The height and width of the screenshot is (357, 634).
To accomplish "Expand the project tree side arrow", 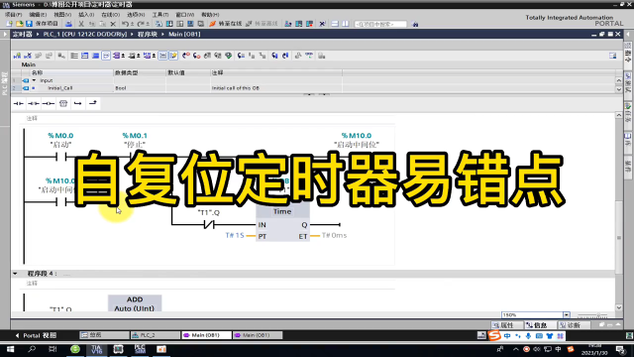I will tap(5, 35).
